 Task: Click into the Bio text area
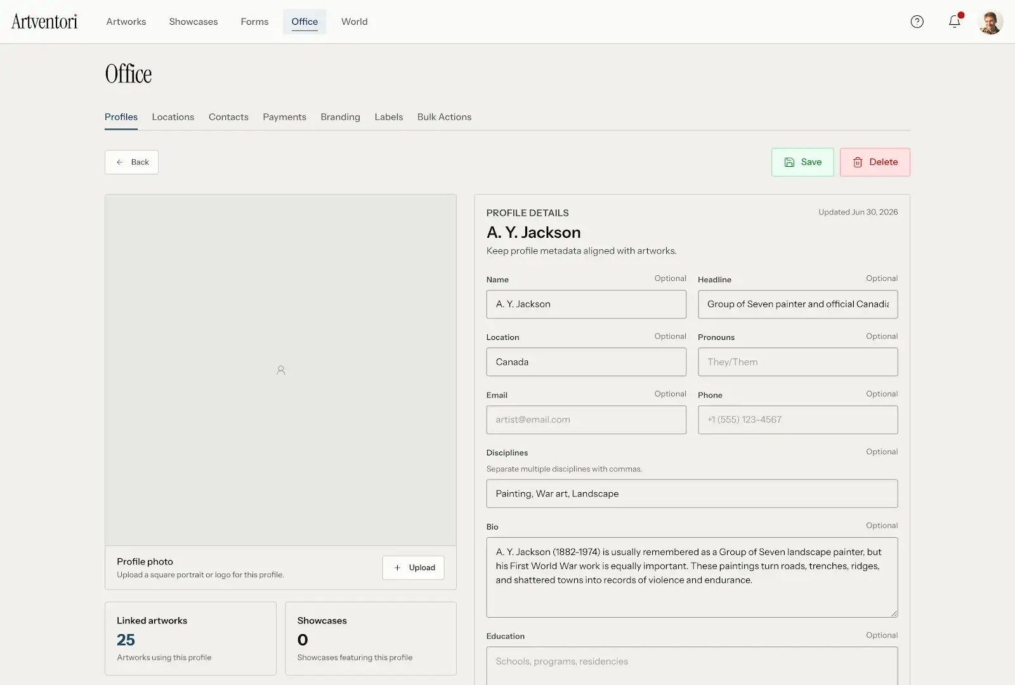[x=692, y=577]
